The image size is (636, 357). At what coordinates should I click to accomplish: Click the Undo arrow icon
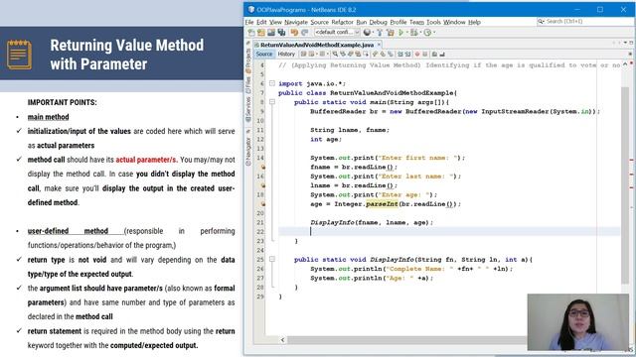(x=294, y=33)
